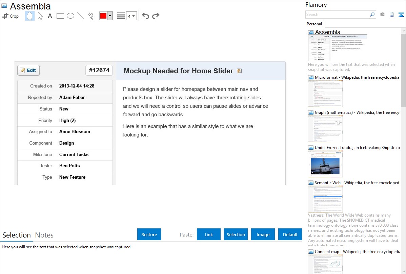Click the Graph (mathematics) title icon
The width and height of the screenshot is (406, 274).
(x=311, y=113)
